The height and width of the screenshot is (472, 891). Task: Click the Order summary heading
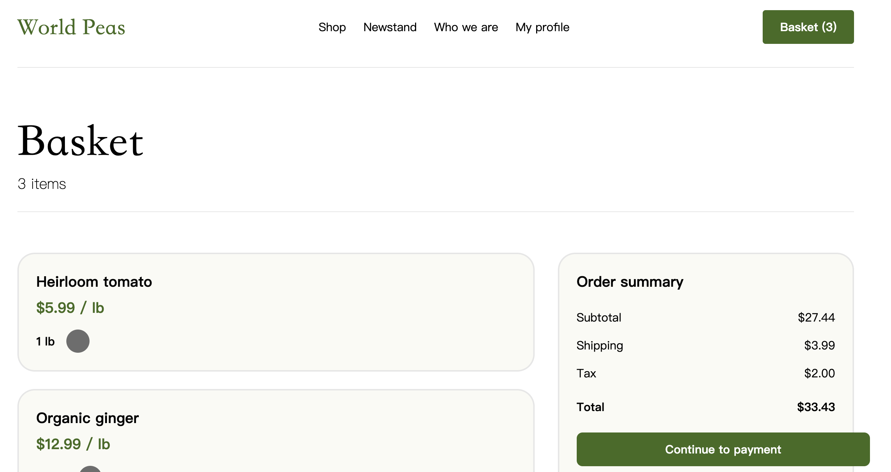[630, 282]
